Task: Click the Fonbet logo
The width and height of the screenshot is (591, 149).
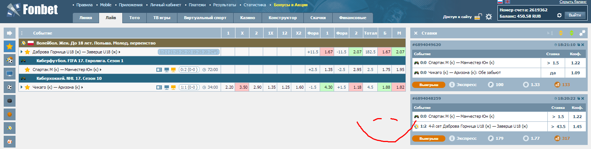Action: [33, 10]
